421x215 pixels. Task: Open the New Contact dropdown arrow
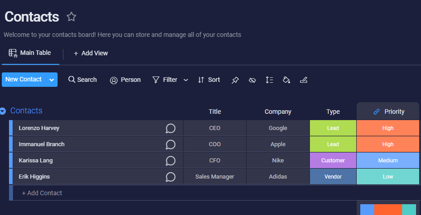coord(52,80)
